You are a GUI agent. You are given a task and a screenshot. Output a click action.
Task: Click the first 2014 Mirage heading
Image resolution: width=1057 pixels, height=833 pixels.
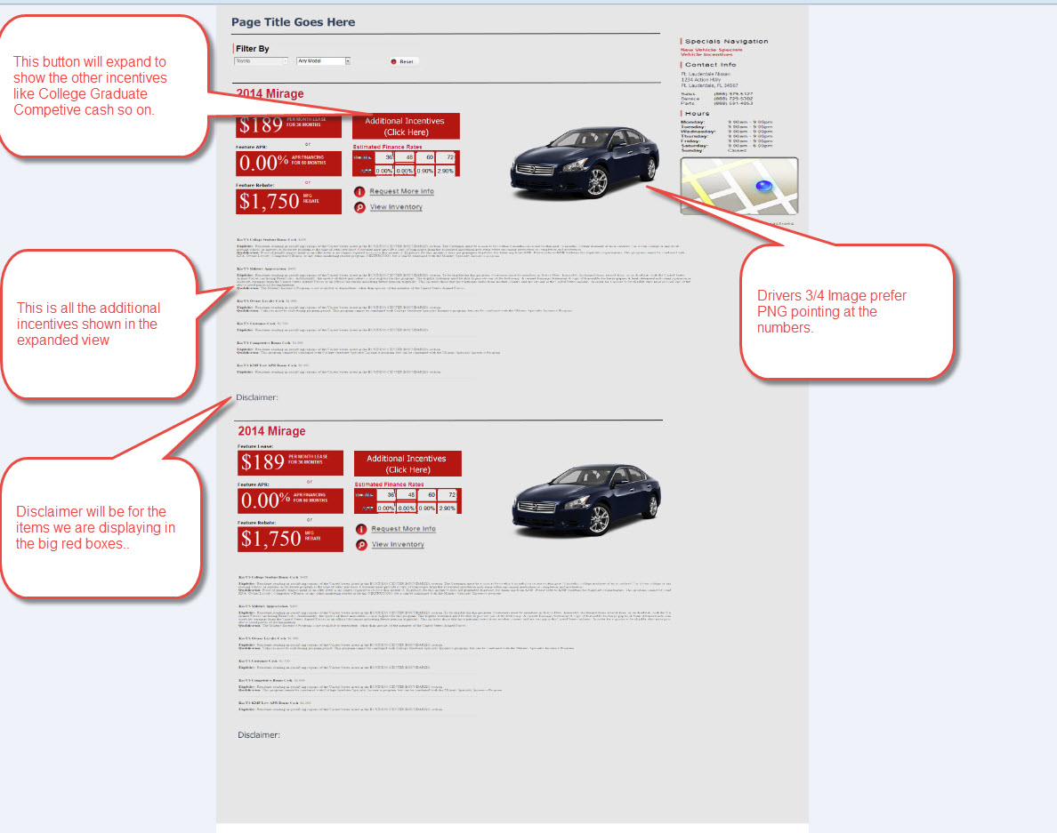[270, 93]
